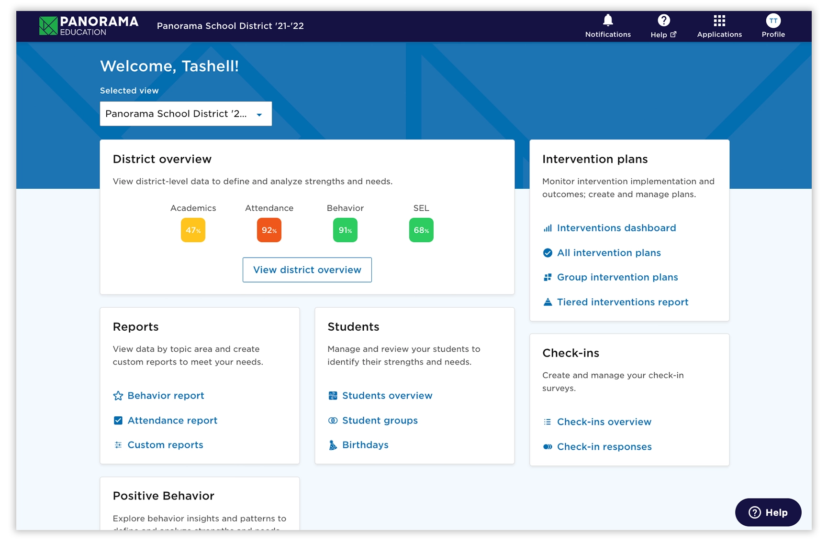828x541 pixels.
Task: Click the Profile label in header
Action: click(x=773, y=34)
